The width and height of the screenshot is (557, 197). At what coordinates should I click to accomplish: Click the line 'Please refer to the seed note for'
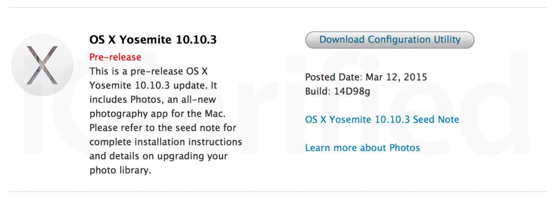163,128
